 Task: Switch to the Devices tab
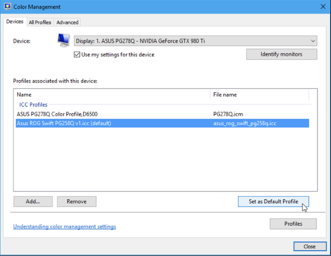tap(15, 22)
